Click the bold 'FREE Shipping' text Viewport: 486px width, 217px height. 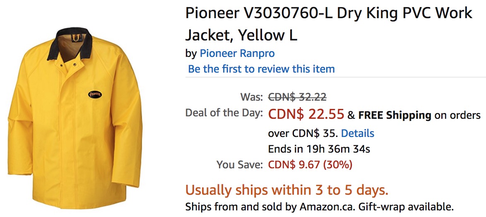[x=395, y=116]
